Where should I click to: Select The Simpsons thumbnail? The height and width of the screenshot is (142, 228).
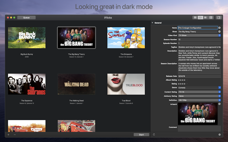(126, 38)
